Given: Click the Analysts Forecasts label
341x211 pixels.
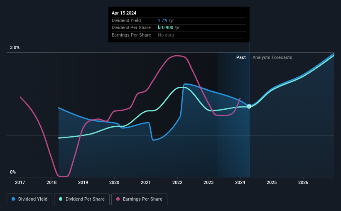Looking at the screenshot, I should 272,57.
